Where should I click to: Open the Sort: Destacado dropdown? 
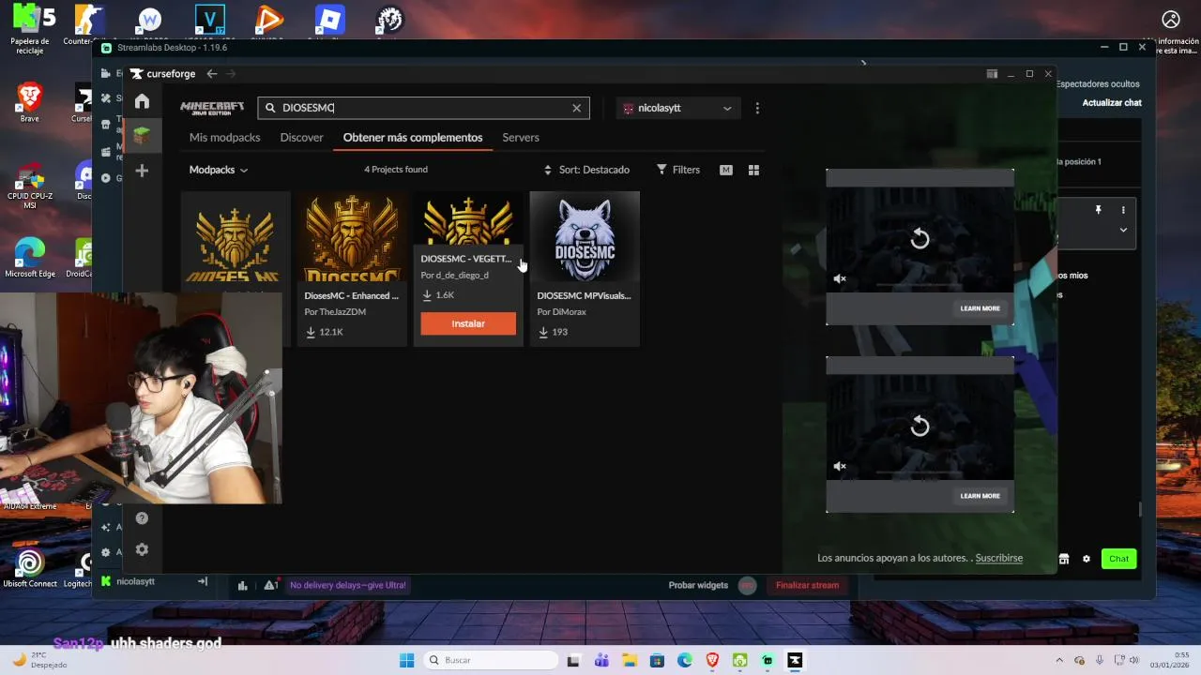(x=586, y=170)
